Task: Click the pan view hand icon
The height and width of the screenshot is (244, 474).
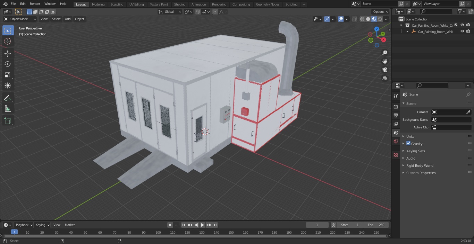Action: (x=384, y=61)
